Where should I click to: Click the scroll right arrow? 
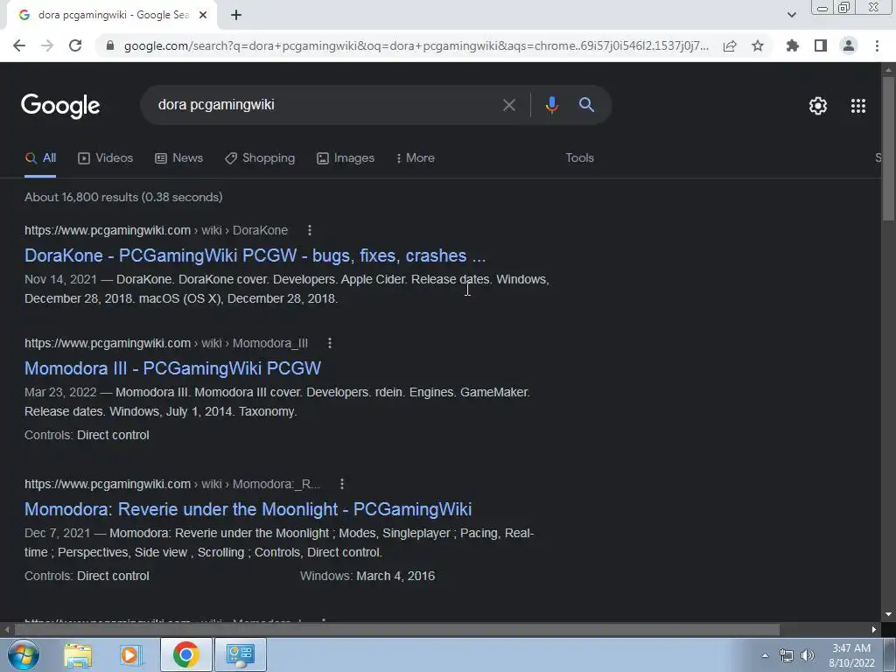874,630
